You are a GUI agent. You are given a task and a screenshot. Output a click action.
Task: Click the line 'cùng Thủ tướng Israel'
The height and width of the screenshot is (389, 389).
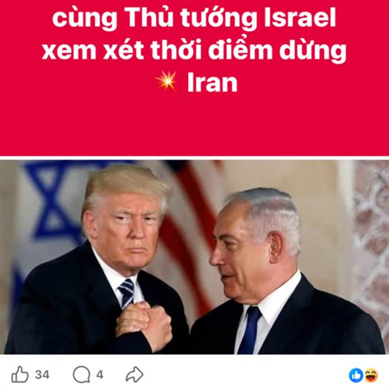point(194,19)
